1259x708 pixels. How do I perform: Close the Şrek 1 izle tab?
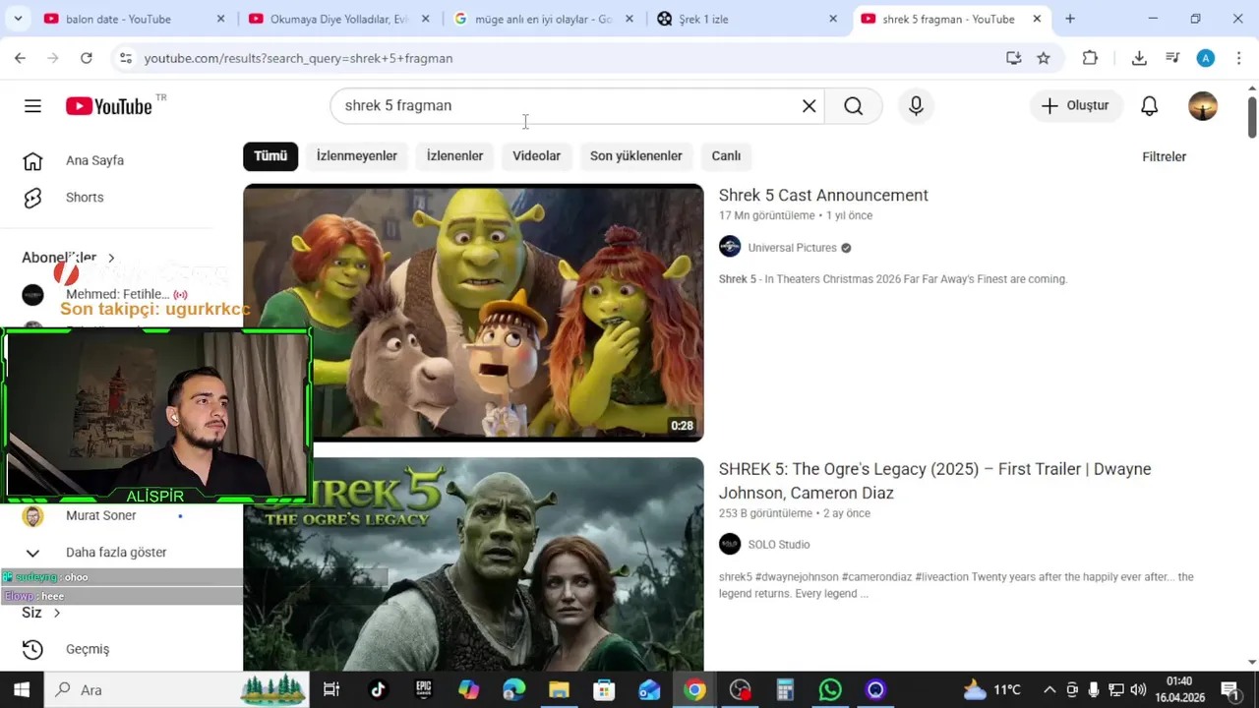pyautogui.click(x=833, y=19)
